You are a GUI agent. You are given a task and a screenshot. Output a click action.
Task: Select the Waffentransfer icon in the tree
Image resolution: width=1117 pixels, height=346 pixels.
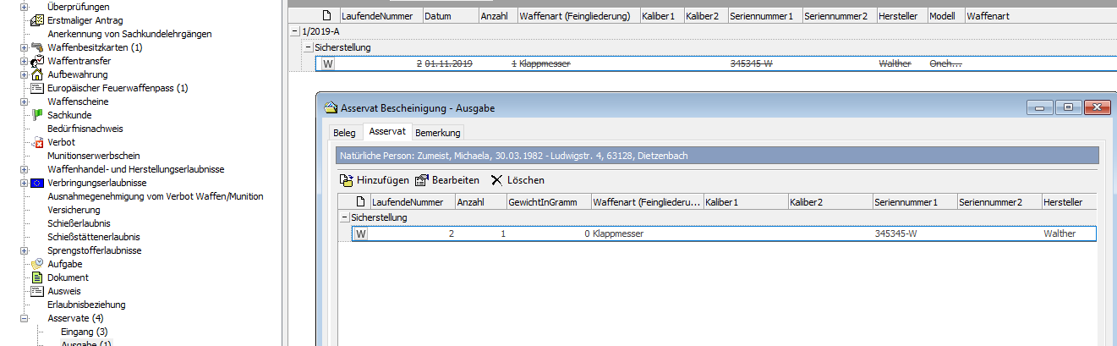point(36,61)
